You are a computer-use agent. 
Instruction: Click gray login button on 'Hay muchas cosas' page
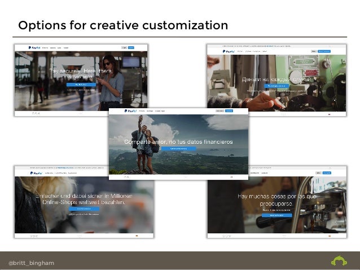[x=318, y=173]
